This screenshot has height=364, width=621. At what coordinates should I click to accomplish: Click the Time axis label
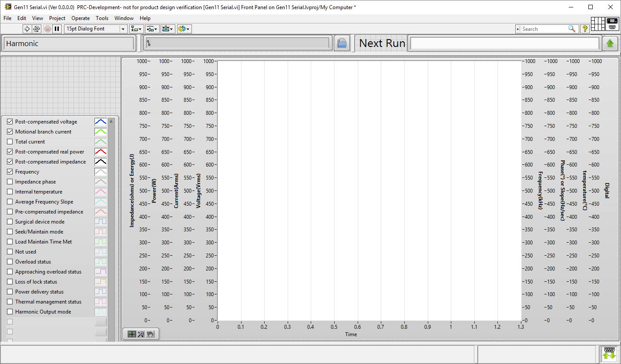[x=351, y=334]
